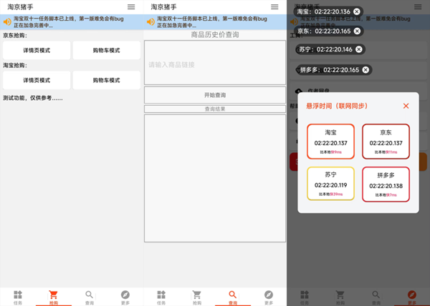The height and width of the screenshot is (306, 430).
Task: Tap the 悬浮时间（联网同步）dialog title
Action: pos(337,106)
